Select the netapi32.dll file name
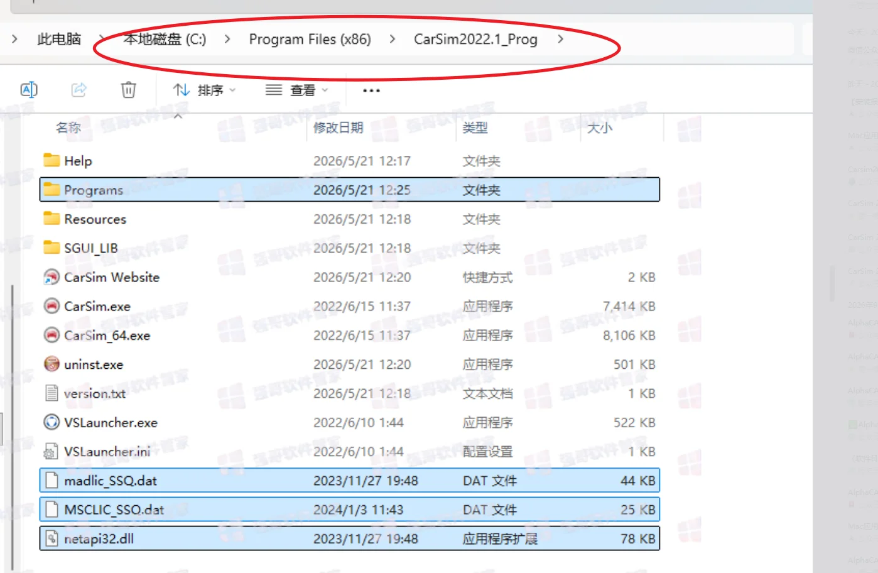Viewport: 878px width, 573px height. (x=99, y=538)
